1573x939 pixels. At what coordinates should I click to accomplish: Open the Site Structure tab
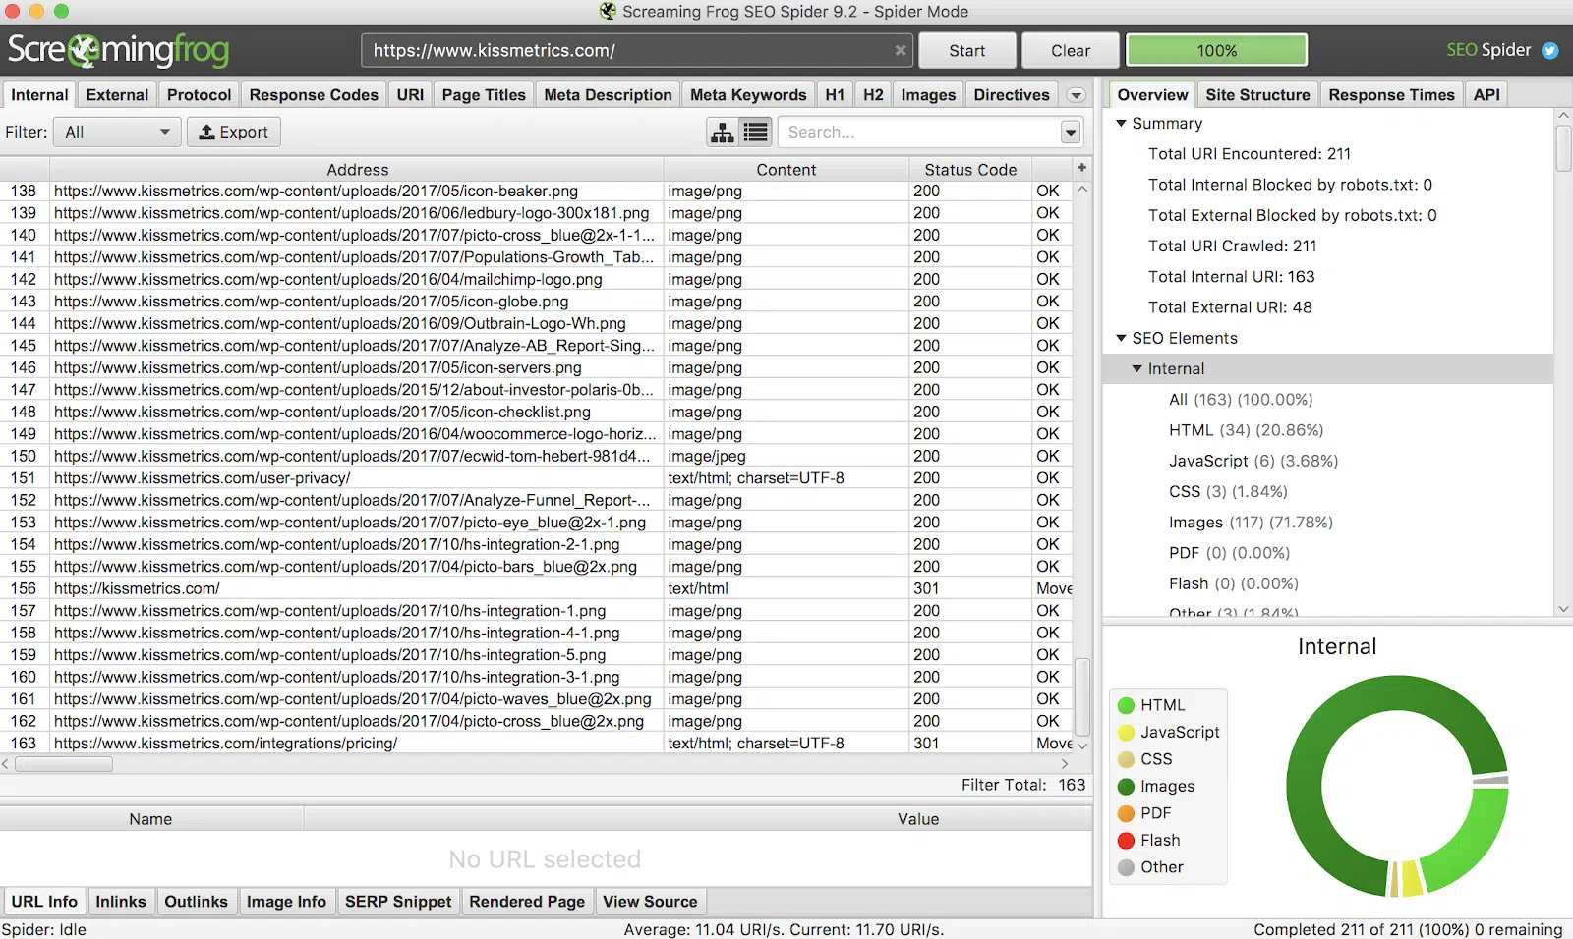click(1257, 95)
